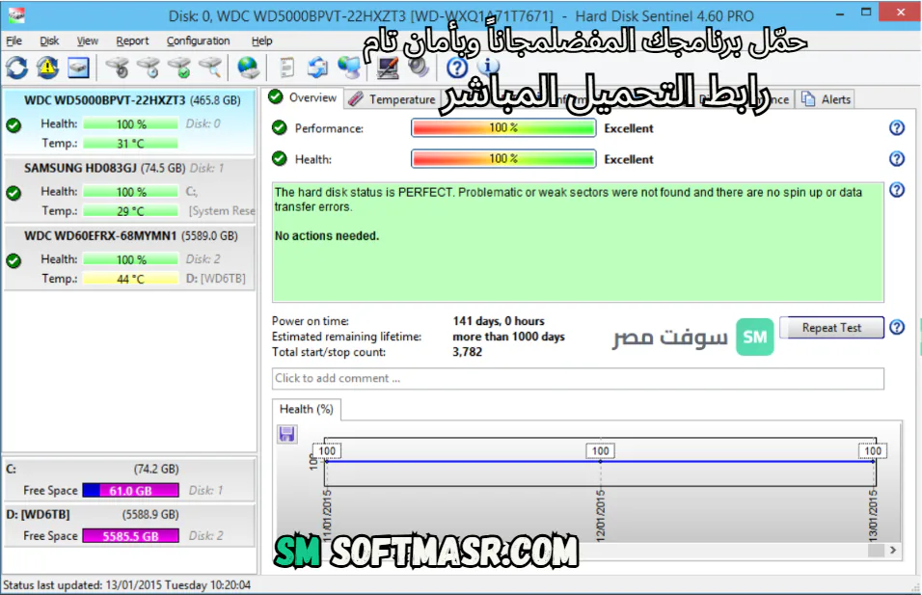This screenshot has width=922, height=595.
Task: Open the disk test with clock icon
Action: coord(149,68)
